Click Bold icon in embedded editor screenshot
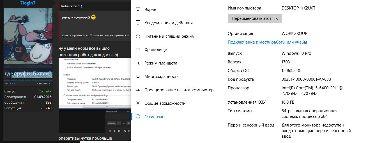 (111, 131)
